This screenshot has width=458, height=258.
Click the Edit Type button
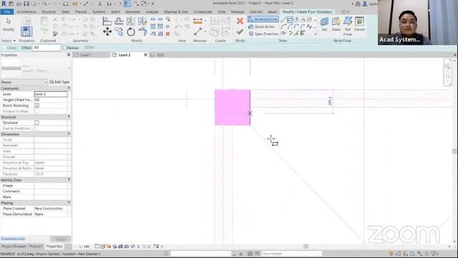click(x=59, y=82)
